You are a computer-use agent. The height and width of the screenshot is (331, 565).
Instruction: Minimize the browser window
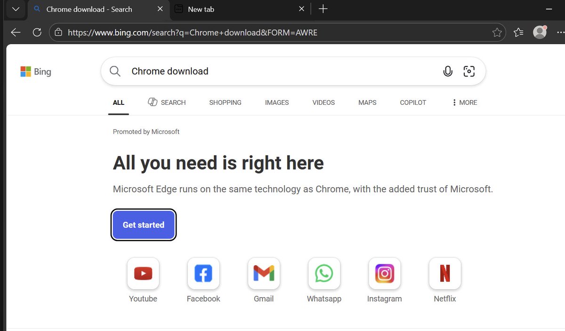point(548,9)
